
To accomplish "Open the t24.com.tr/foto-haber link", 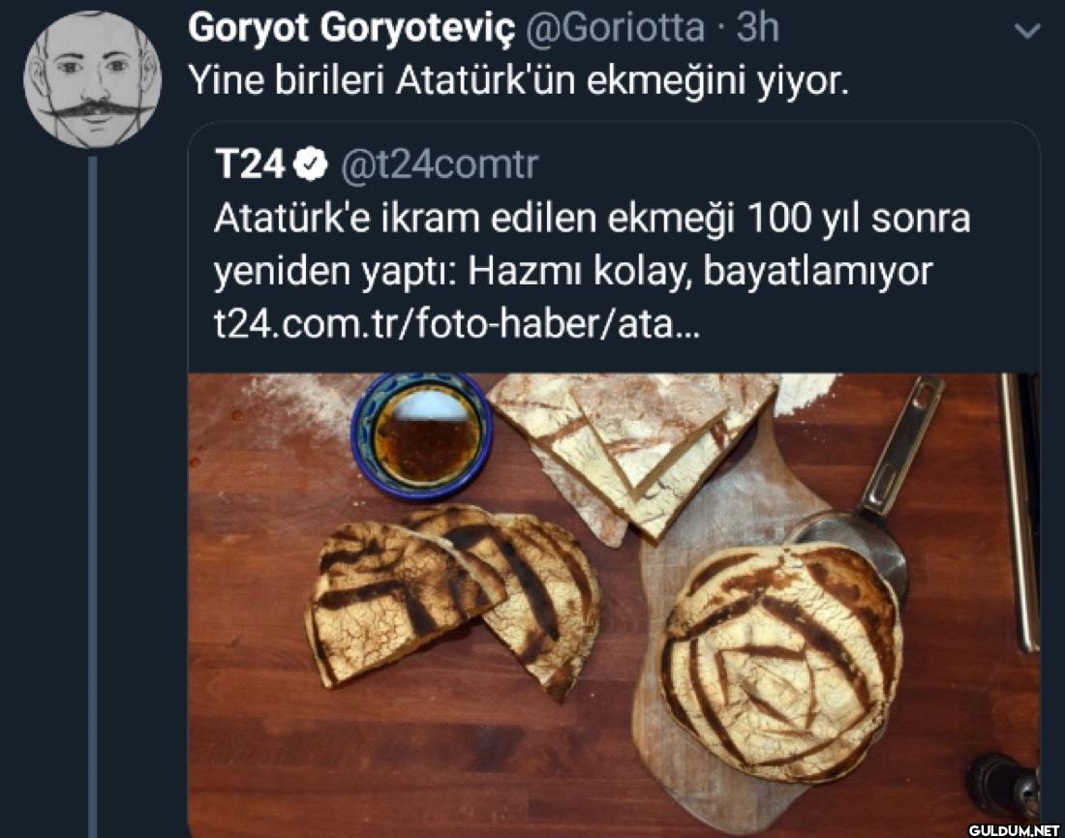I will 456,324.
